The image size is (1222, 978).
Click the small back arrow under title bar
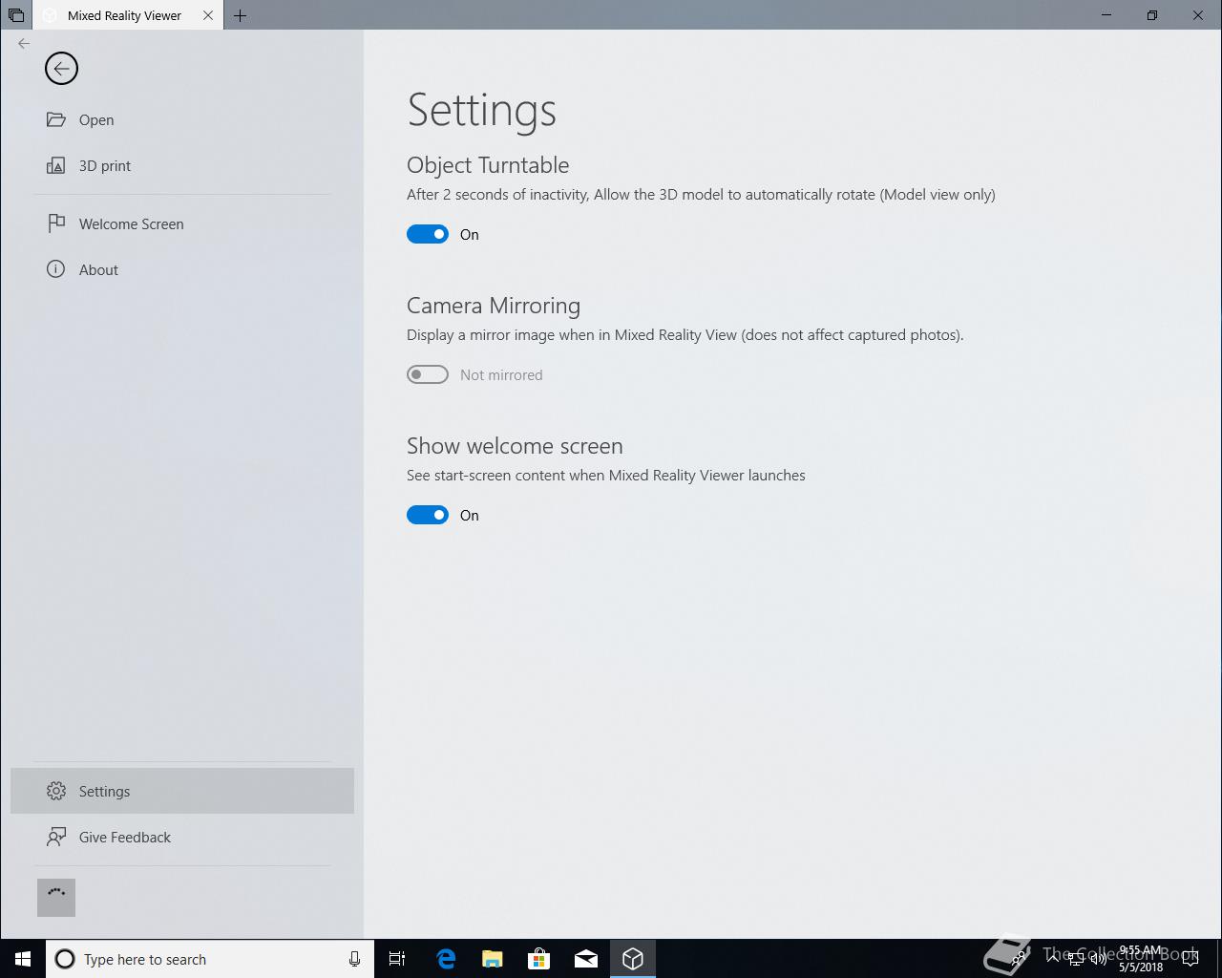24,43
